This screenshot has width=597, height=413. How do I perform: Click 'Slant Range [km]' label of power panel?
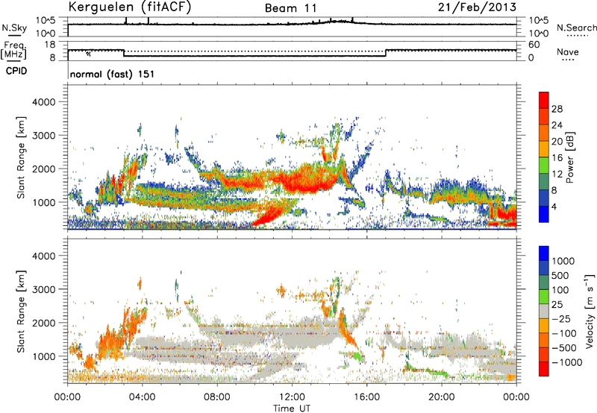click(x=21, y=157)
